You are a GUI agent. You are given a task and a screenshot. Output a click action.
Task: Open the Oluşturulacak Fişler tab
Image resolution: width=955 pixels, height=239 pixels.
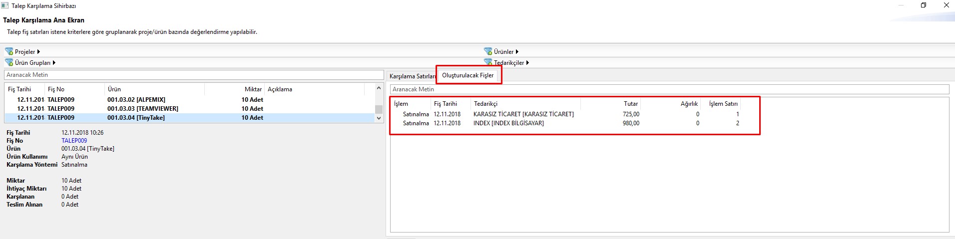pyautogui.click(x=468, y=75)
